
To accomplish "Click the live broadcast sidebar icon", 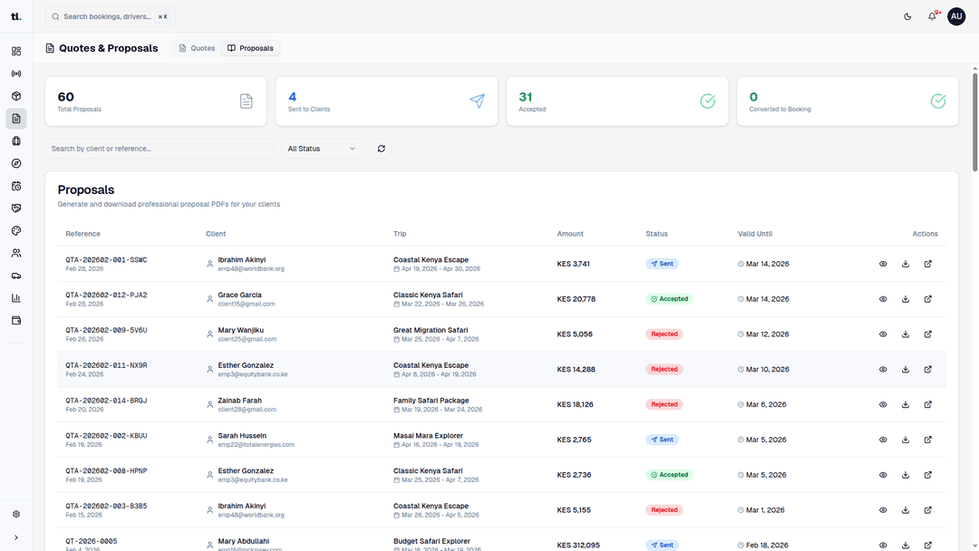I will (x=16, y=73).
